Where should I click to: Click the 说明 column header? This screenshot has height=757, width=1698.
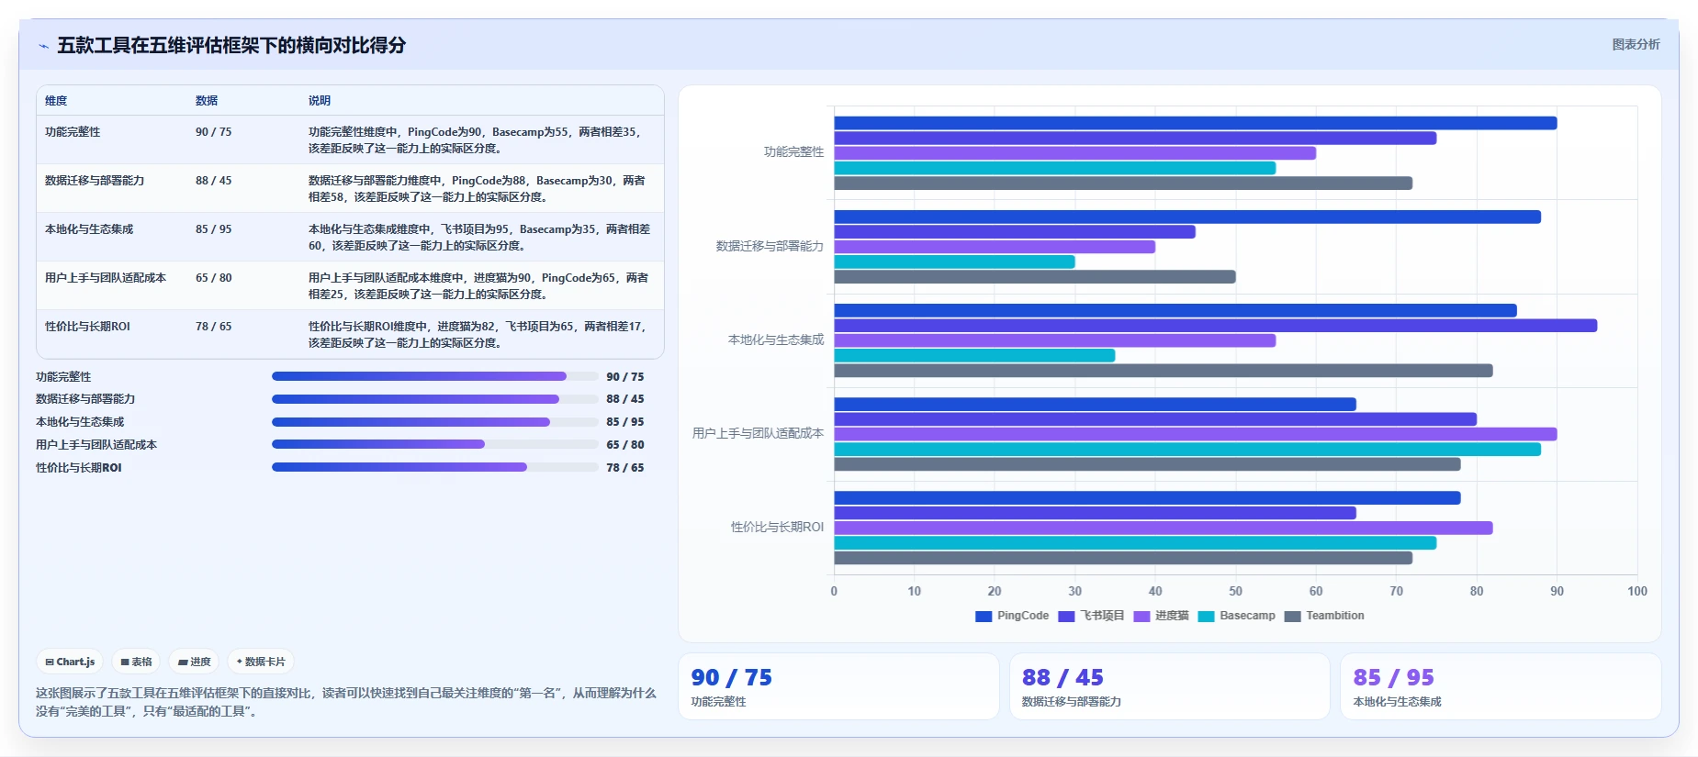pos(320,101)
